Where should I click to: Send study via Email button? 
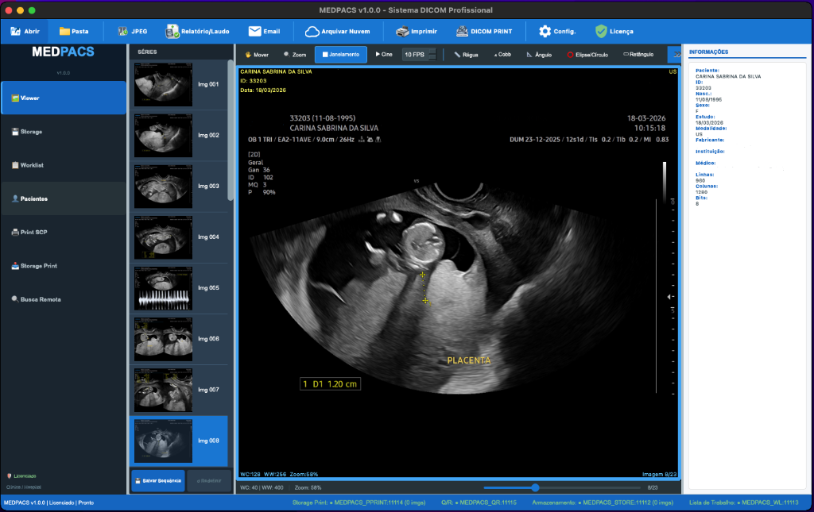[x=264, y=32]
